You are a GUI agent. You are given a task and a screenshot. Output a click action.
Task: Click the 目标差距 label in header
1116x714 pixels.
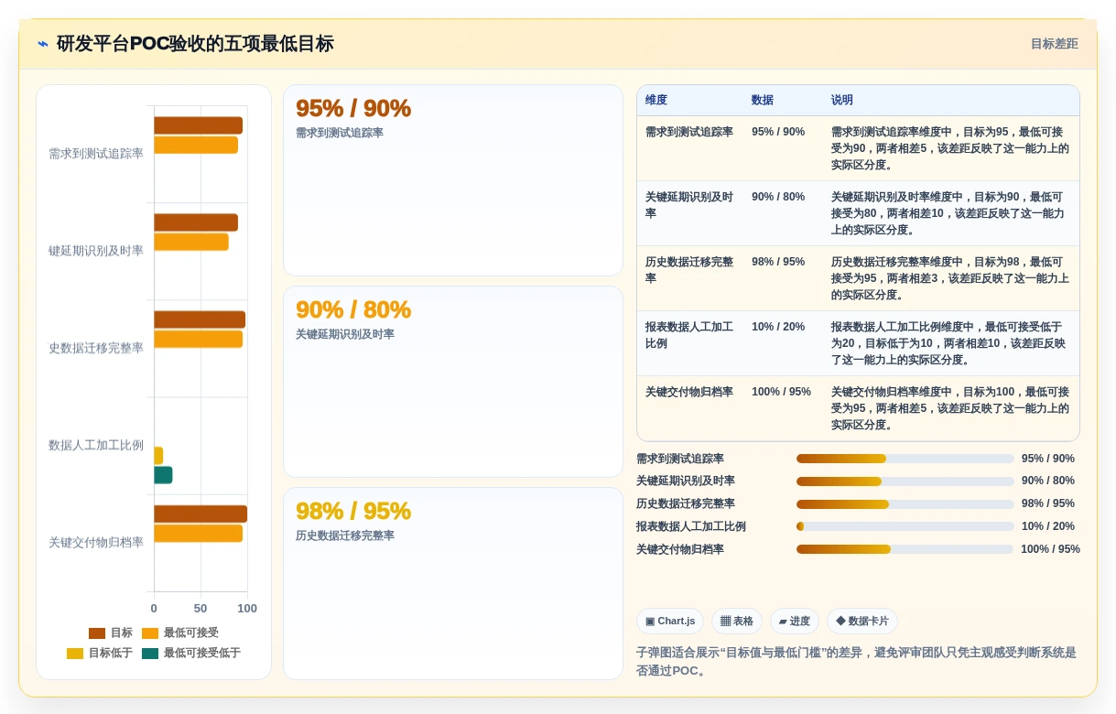(1054, 44)
